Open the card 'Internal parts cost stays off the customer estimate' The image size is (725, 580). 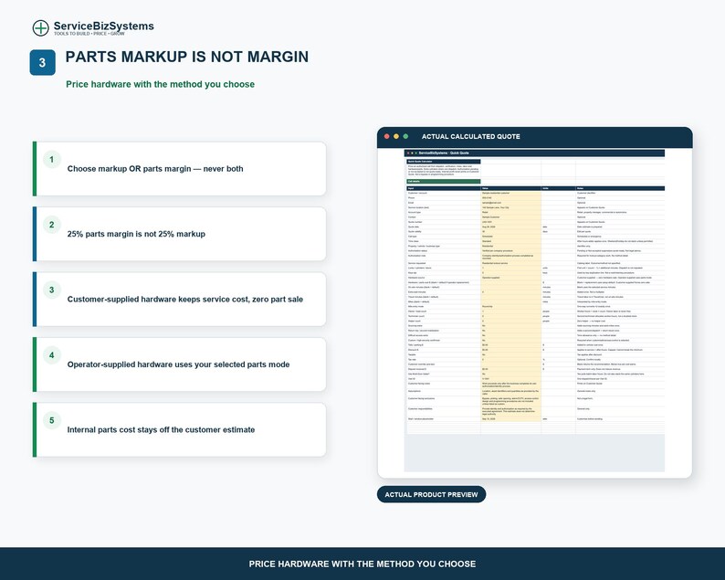pos(179,429)
